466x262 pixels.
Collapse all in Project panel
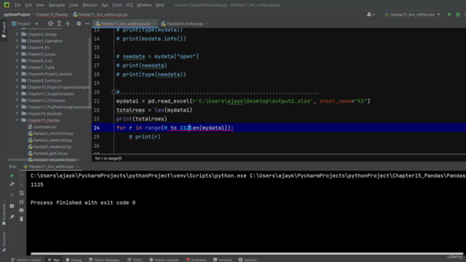[x=68, y=23]
